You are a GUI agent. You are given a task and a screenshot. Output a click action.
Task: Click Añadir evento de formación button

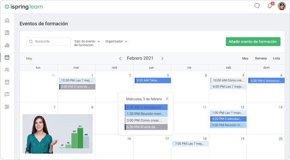click(x=253, y=42)
